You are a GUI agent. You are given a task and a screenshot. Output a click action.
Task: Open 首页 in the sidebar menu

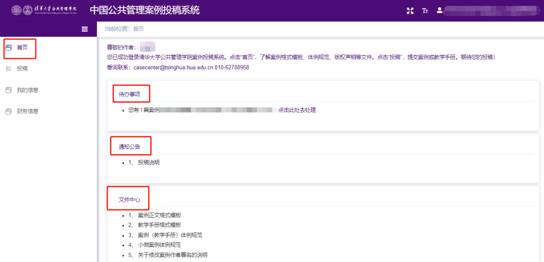(x=22, y=48)
